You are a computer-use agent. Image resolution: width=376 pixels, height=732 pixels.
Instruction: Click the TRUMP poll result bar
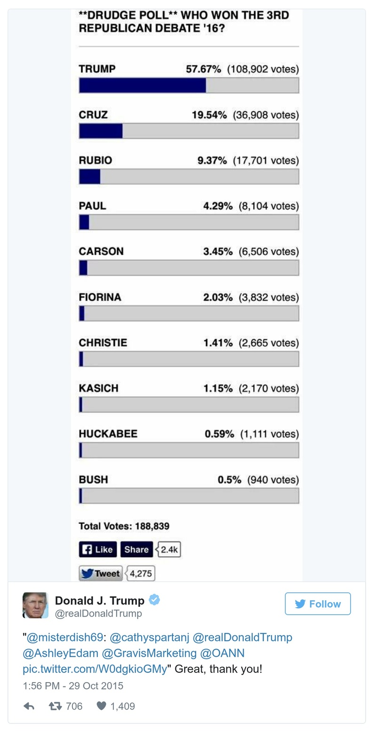189,85
